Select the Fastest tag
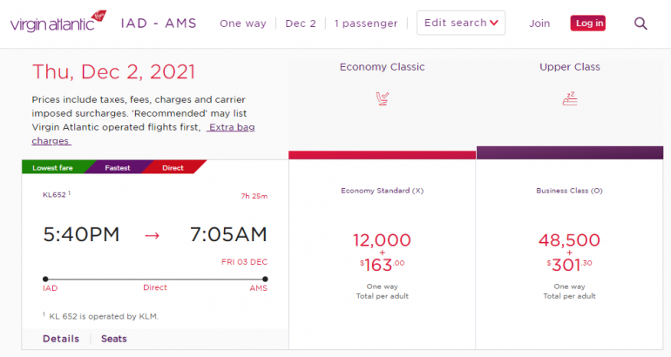 point(118,167)
